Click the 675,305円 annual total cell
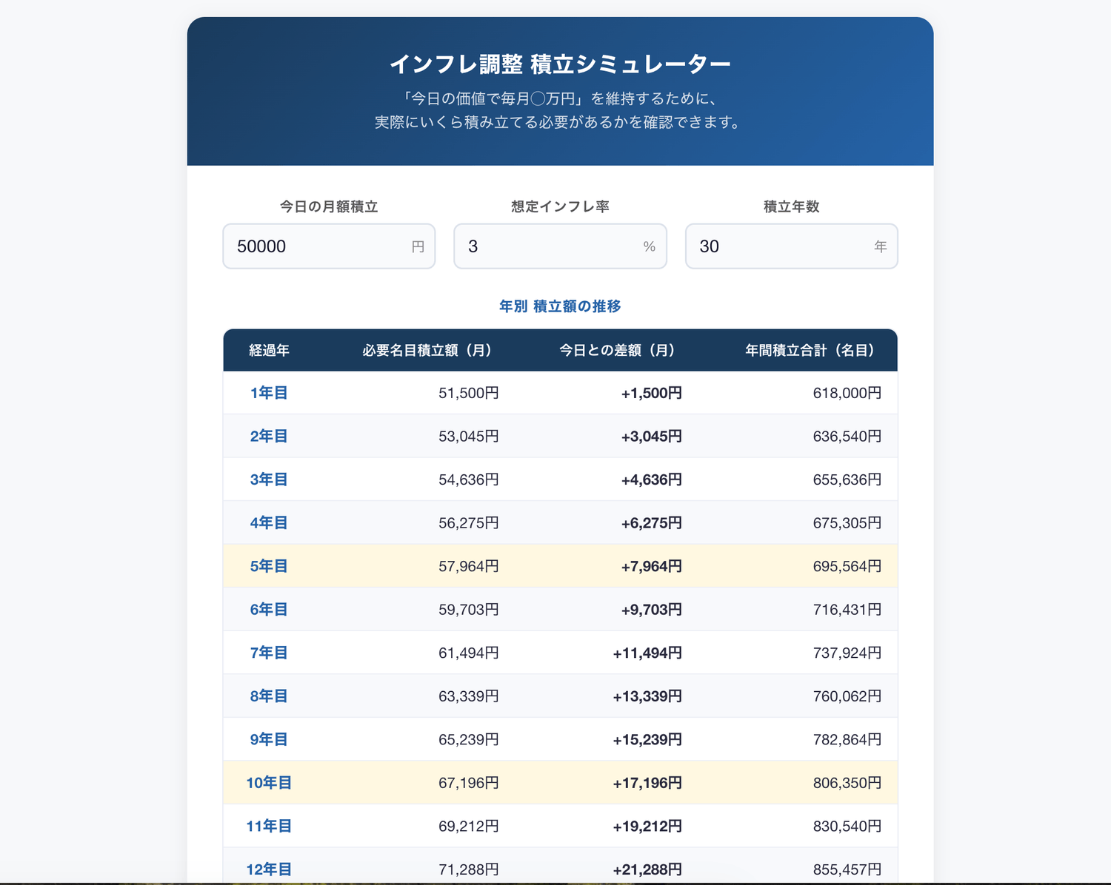The width and height of the screenshot is (1111, 885). (847, 523)
